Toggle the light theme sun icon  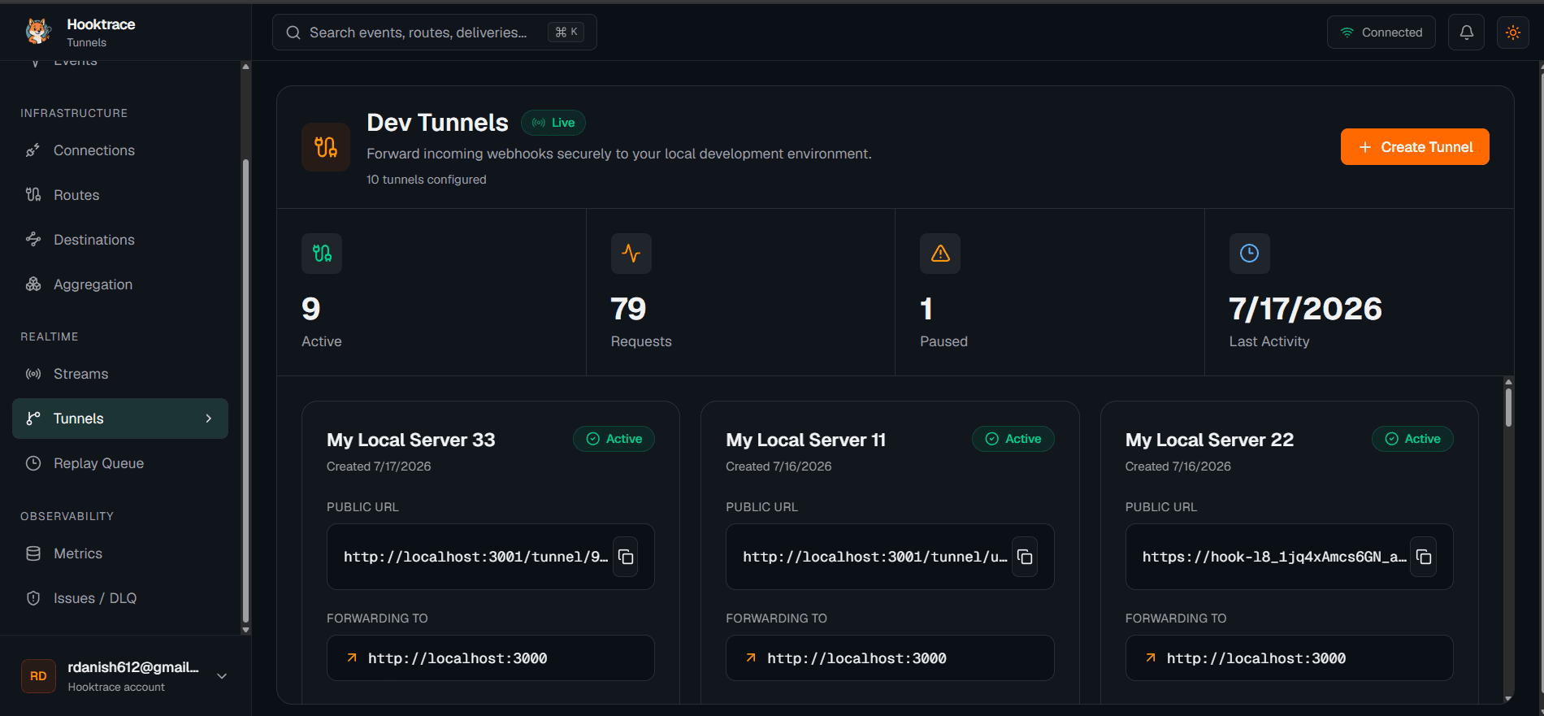(x=1512, y=33)
